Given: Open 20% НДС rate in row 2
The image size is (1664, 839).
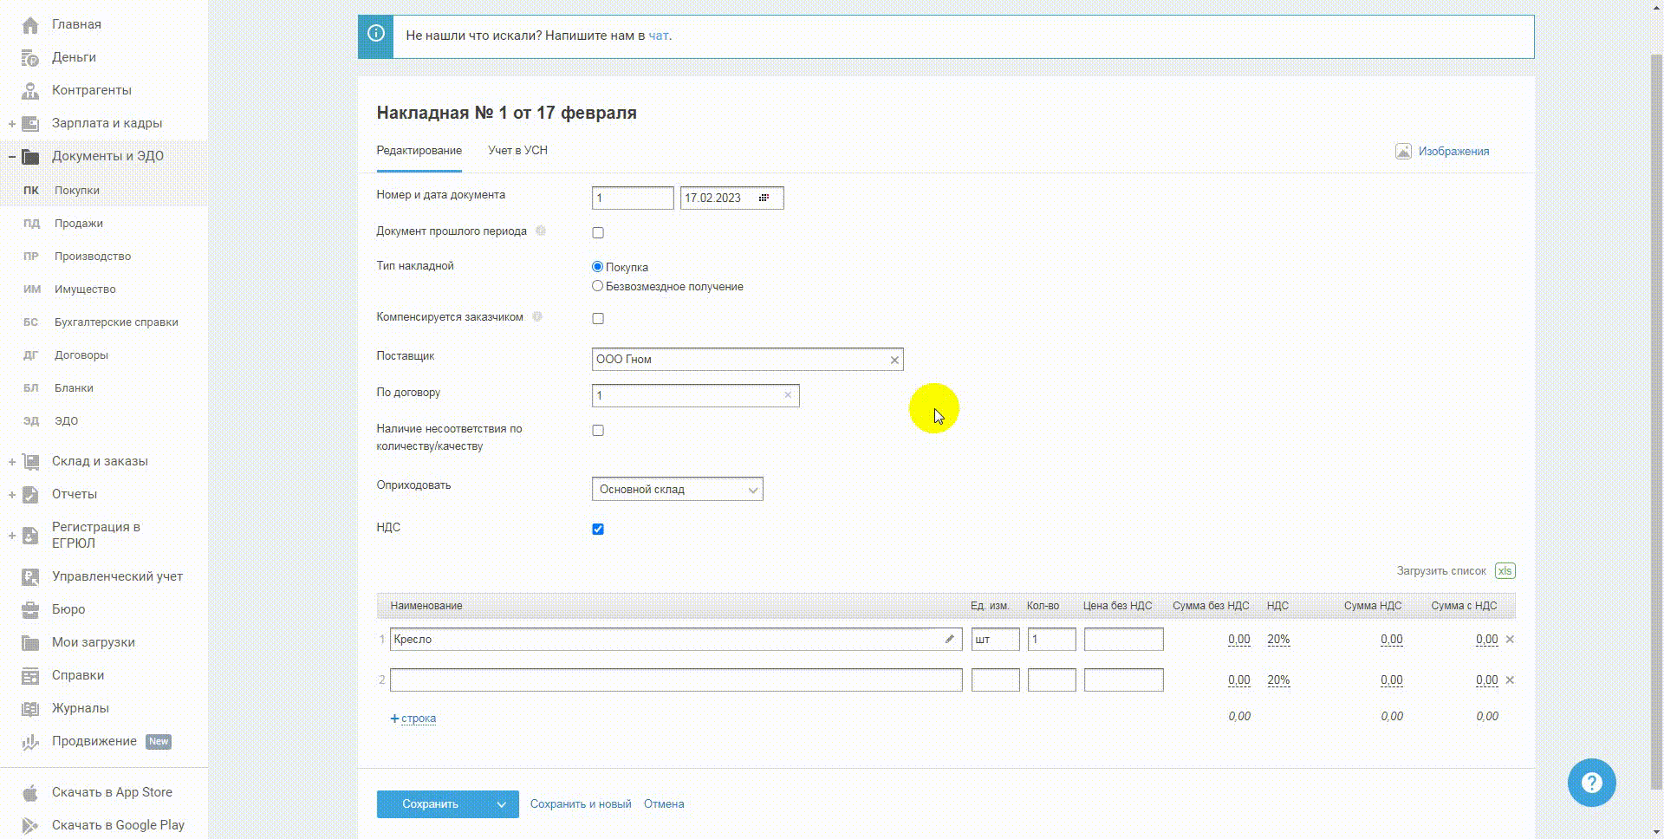Looking at the screenshot, I should [x=1278, y=680].
